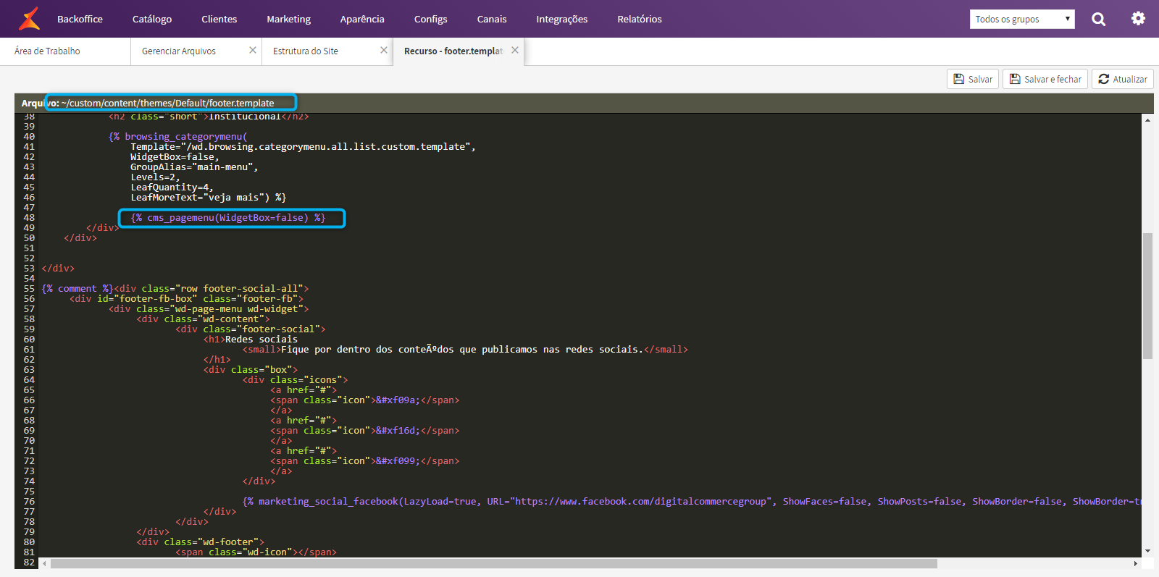Close the Recurso footer.template tab

click(x=515, y=50)
